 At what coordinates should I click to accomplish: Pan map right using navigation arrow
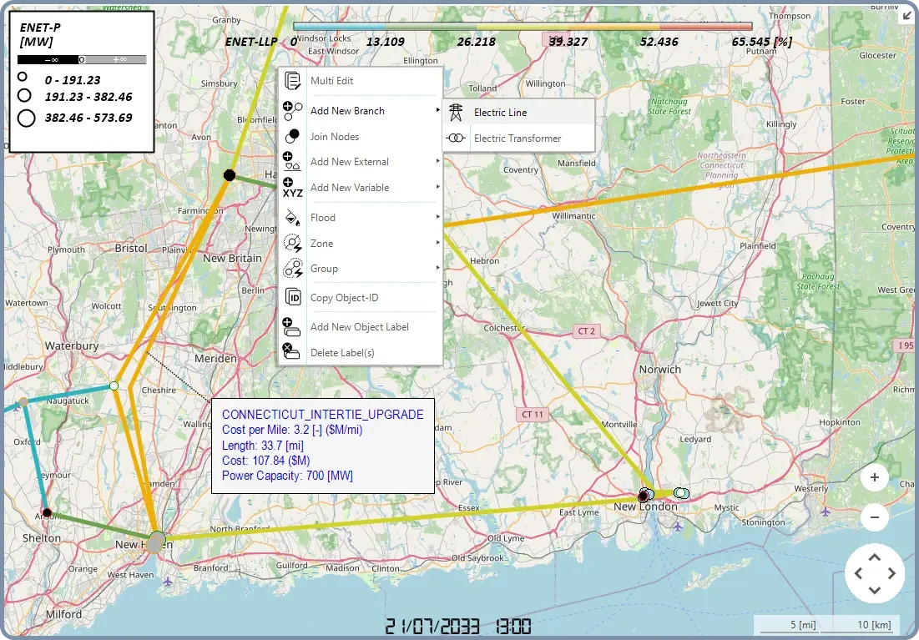click(x=892, y=574)
